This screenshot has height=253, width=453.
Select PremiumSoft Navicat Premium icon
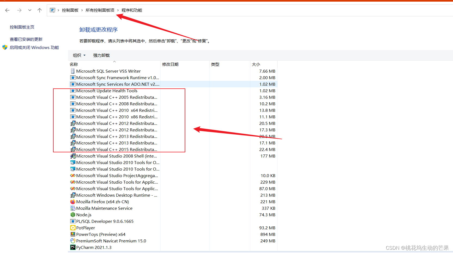click(73, 241)
